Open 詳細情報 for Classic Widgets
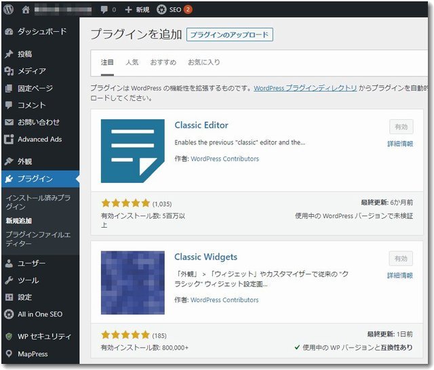This screenshot has width=434, height=370. [400, 275]
